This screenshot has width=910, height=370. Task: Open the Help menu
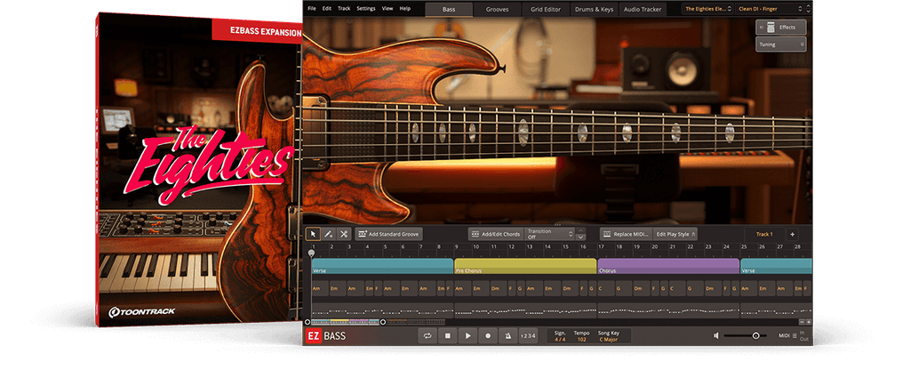(x=405, y=9)
